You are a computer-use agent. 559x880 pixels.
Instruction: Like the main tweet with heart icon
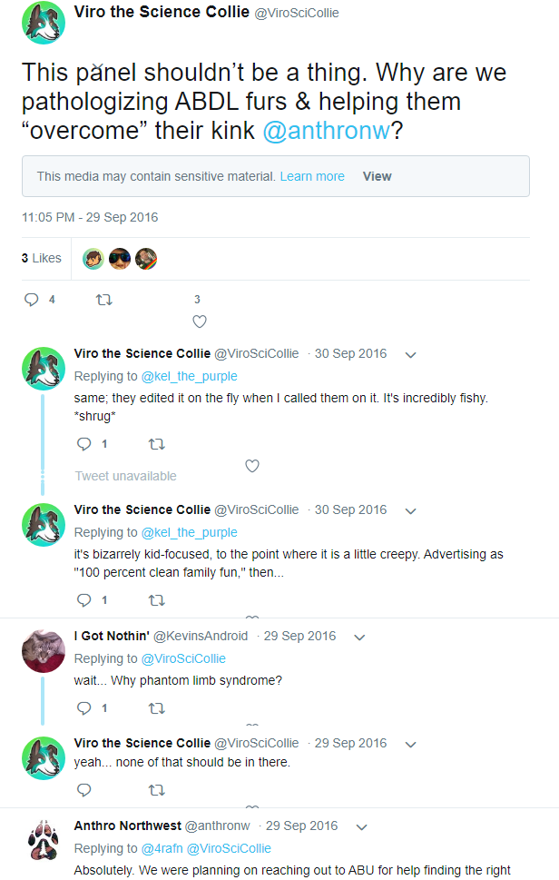[x=200, y=321]
